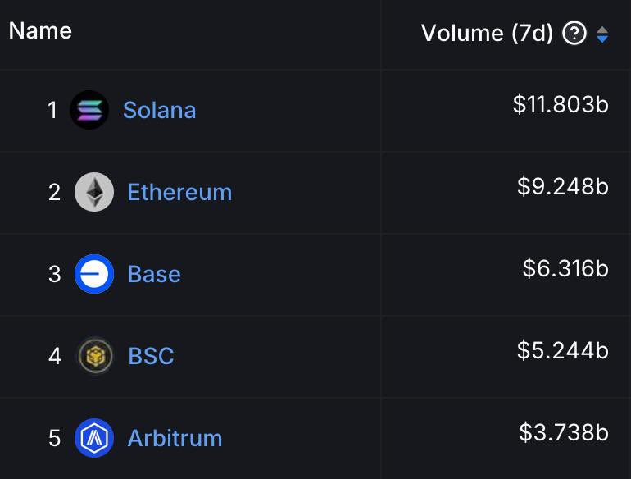Open the Solana chain link
Screen dimensions: 631x479
click(159, 110)
